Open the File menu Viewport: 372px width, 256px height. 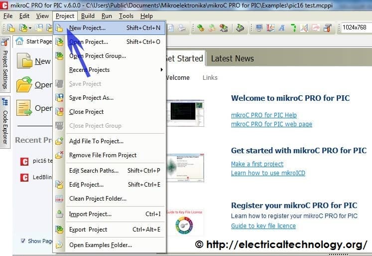(x=8, y=16)
